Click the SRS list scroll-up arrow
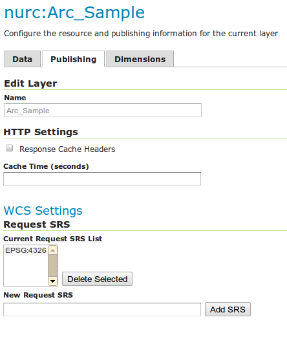Viewport: 287px width, 337px height. 52,250
